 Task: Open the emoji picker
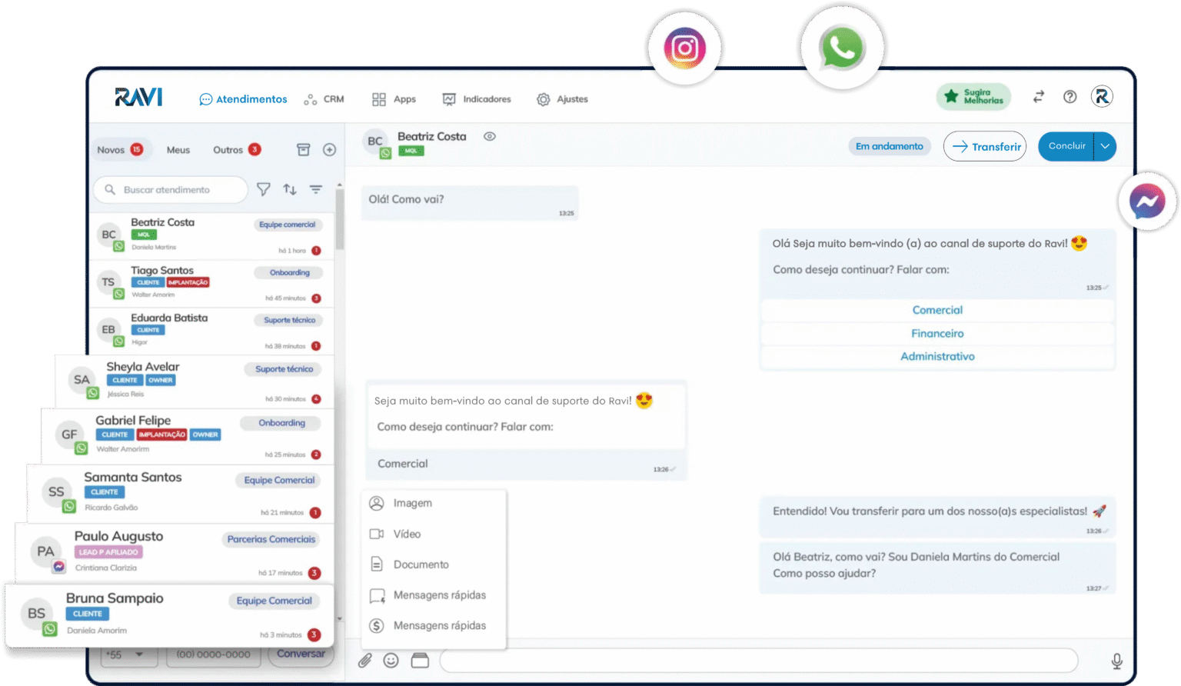pos(391,661)
